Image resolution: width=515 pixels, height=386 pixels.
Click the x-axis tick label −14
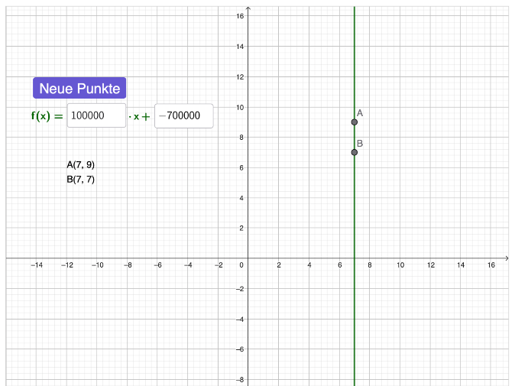point(37,265)
